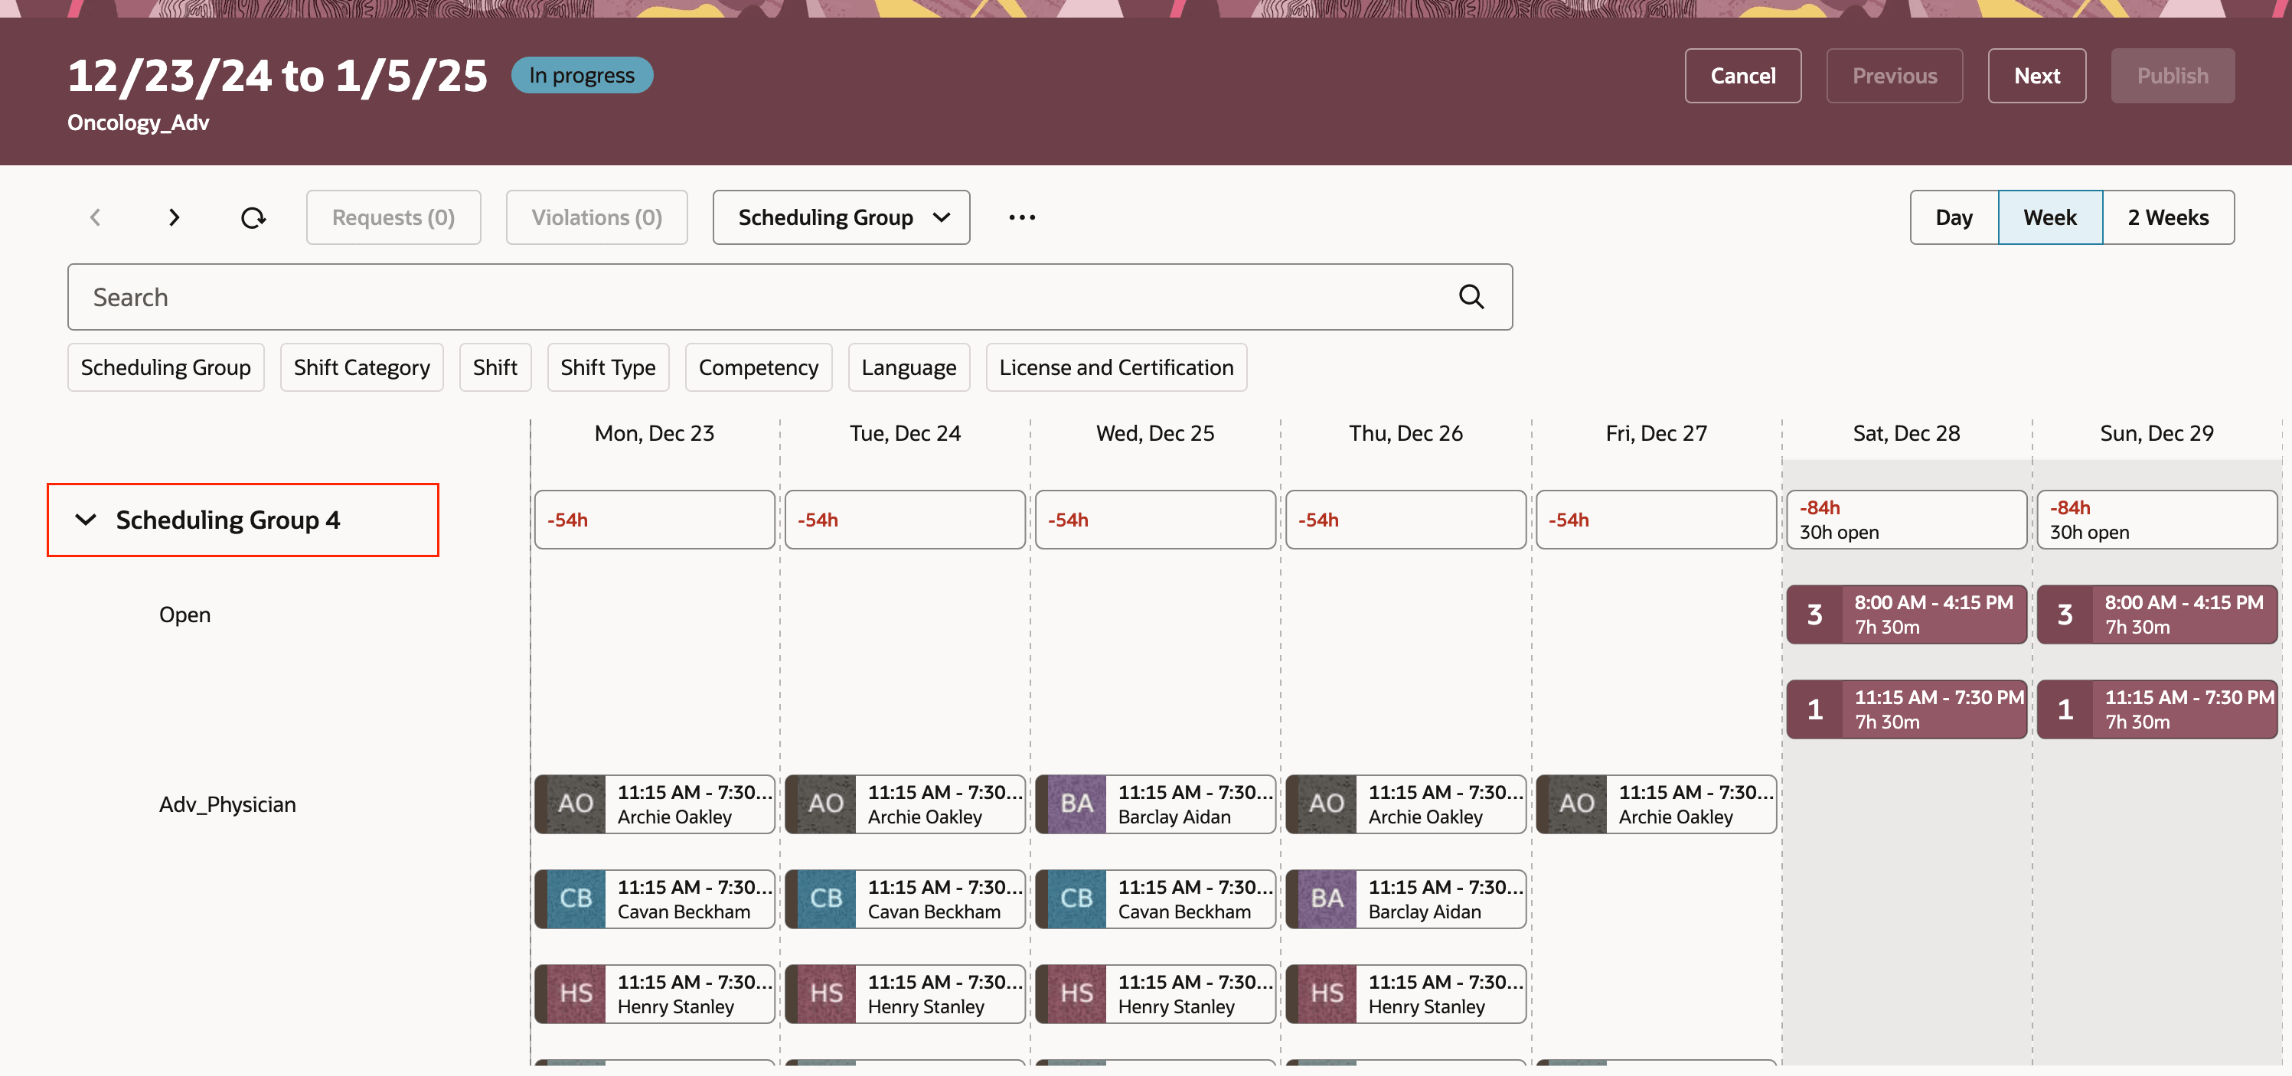
Task: Select the Week view tab
Action: pos(2049,217)
